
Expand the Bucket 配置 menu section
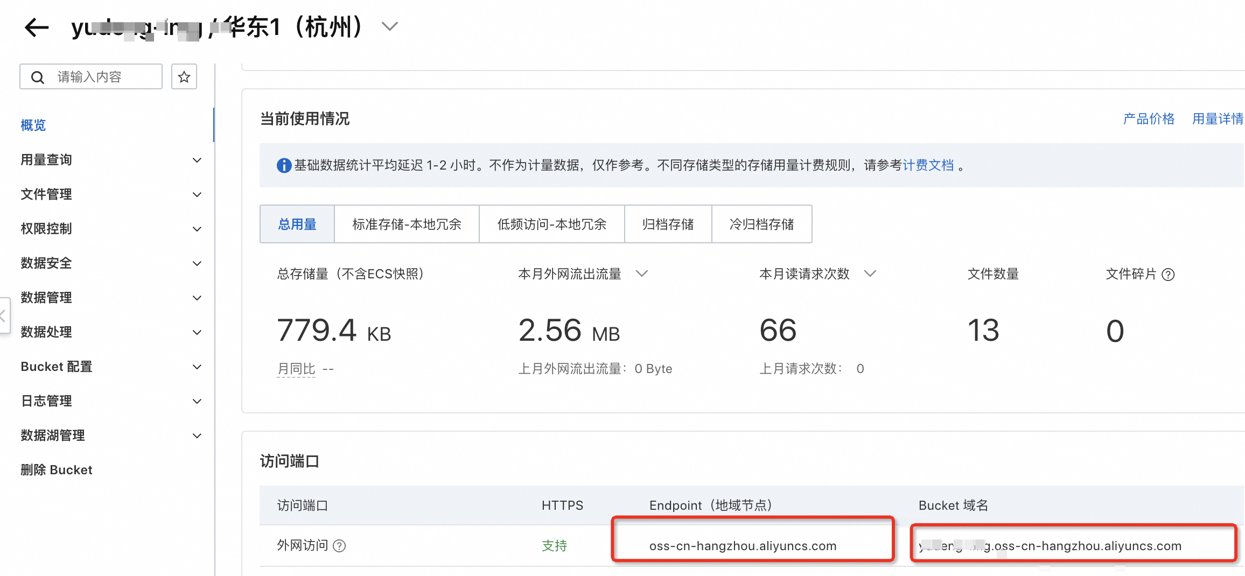click(x=111, y=367)
